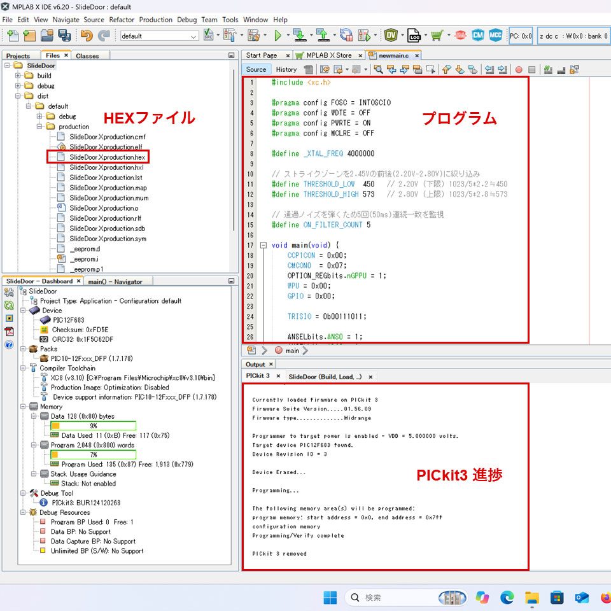Click the History view button
611x611 pixels.
[x=286, y=69]
